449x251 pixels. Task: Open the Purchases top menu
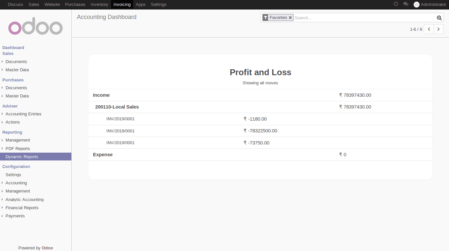point(75,5)
